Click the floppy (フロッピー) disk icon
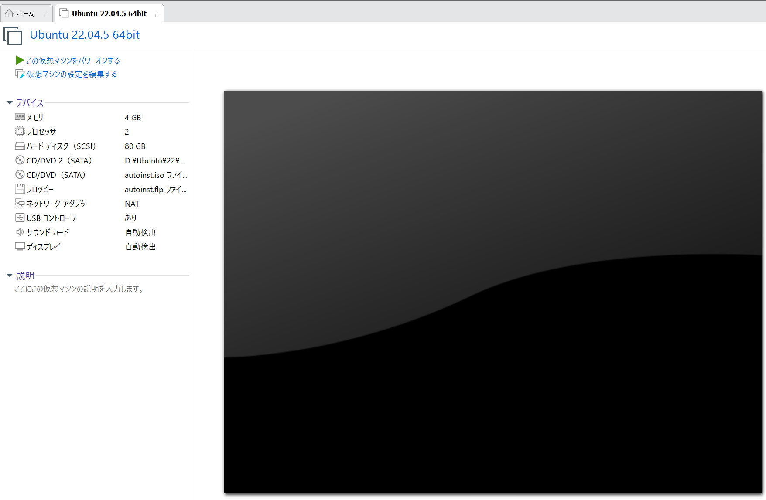The image size is (766, 500). tap(20, 189)
